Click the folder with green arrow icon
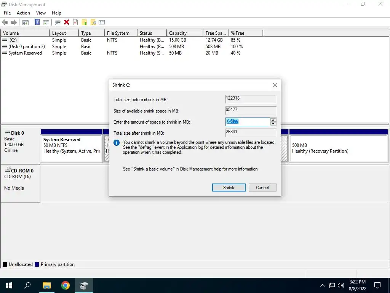Image resolution: width=390 pixels, height=293 pixels. coord(84,23)
